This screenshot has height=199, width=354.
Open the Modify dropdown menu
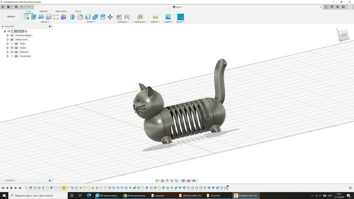91,22
